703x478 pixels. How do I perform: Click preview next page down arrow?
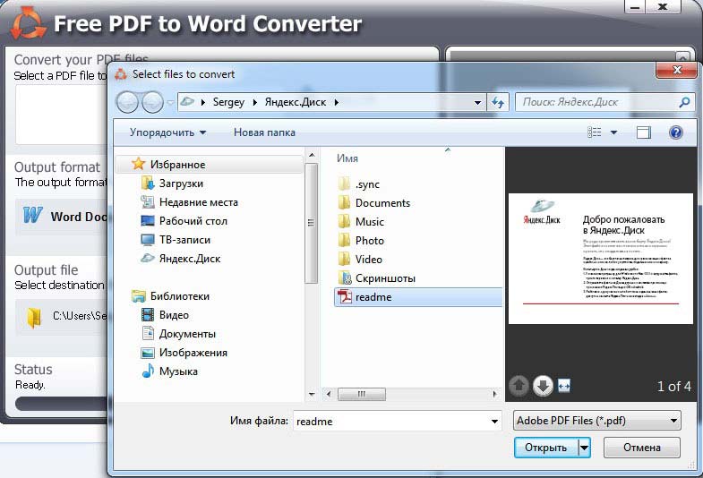pyautogui.click(x=543, y=386)
